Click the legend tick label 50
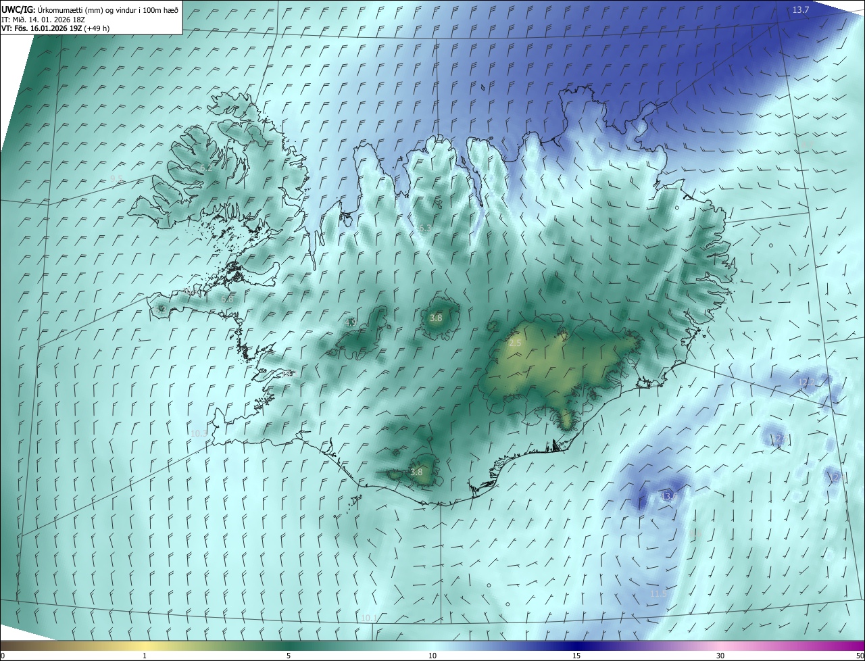The width and height of the screenshot is (865, 661). [860, 656]
